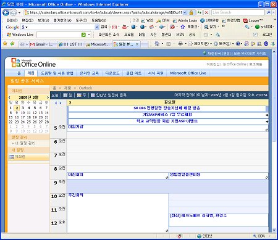The width and height of the screenshot is (278, 240).
Task: Open the 편집(E) menu
Action: click(x=27, y=20)
